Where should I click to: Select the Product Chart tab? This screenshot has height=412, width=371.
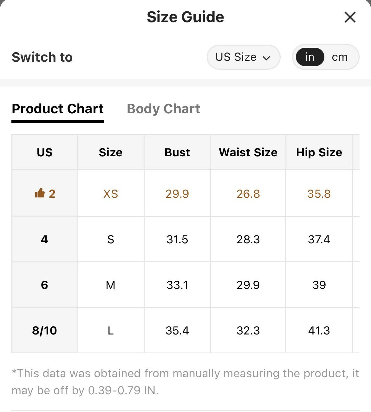coord(58,109)
